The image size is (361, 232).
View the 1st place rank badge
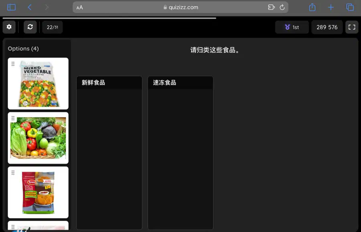point(292,27)
